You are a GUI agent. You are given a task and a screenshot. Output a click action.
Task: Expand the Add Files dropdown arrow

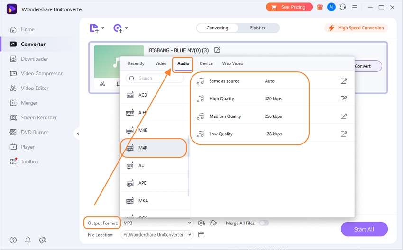tap(103, 28)
